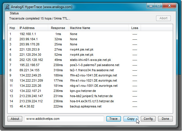Click hos-bb2.juniper2.fs.hetzner.de entry
Screen dimensions: 182x131
[x=91, y=96]
